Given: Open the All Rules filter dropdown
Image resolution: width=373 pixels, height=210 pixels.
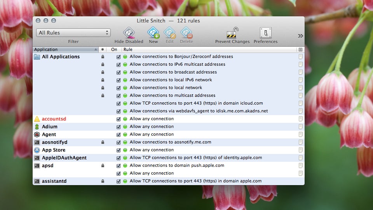Looking at the screenshot, I should pos(73,33).
